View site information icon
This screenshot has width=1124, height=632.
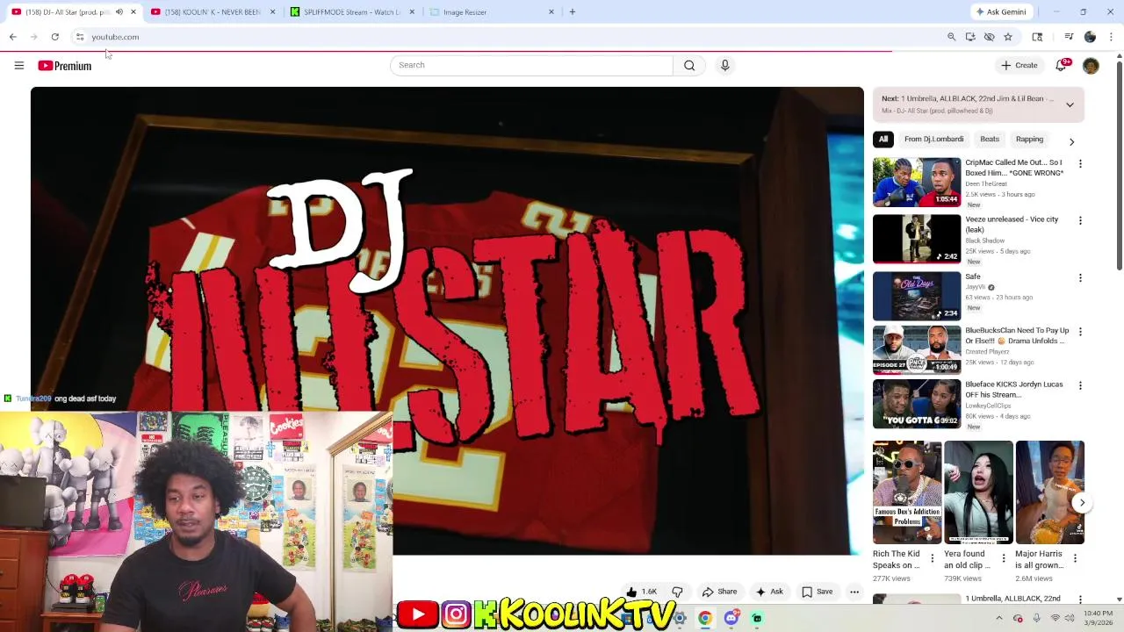(80, 37)
